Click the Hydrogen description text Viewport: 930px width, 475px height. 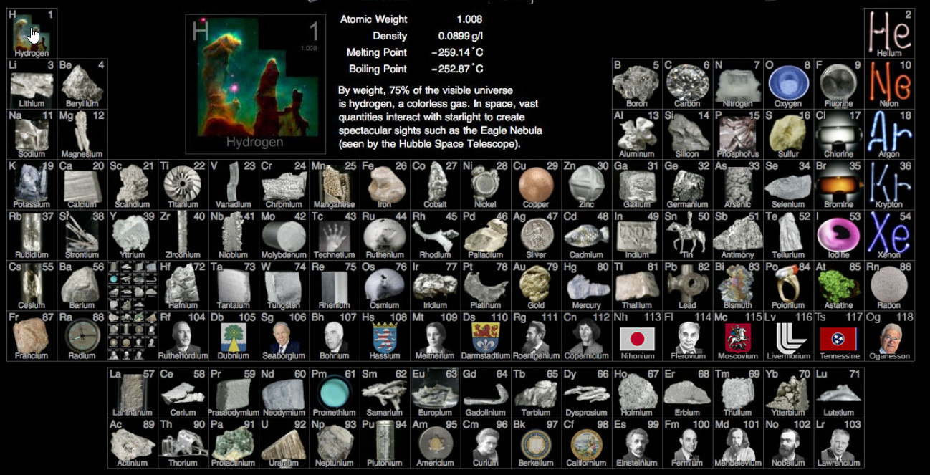tap(439, 117)
